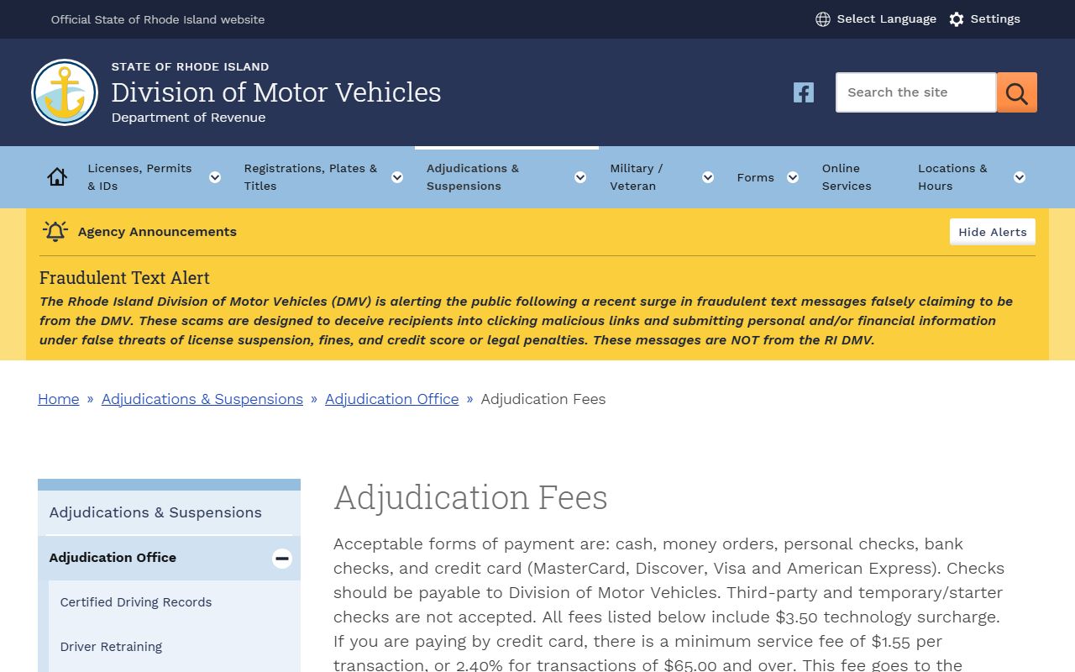Click the Official State of Rhode Island website text
Viewport: 1075px width, 672px height.
[x=158, y=19]
